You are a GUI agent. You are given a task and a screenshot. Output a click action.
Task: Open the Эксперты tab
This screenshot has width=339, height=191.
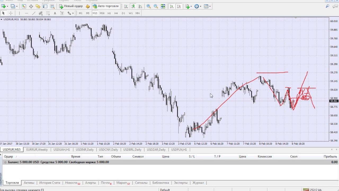pos(181,183)
